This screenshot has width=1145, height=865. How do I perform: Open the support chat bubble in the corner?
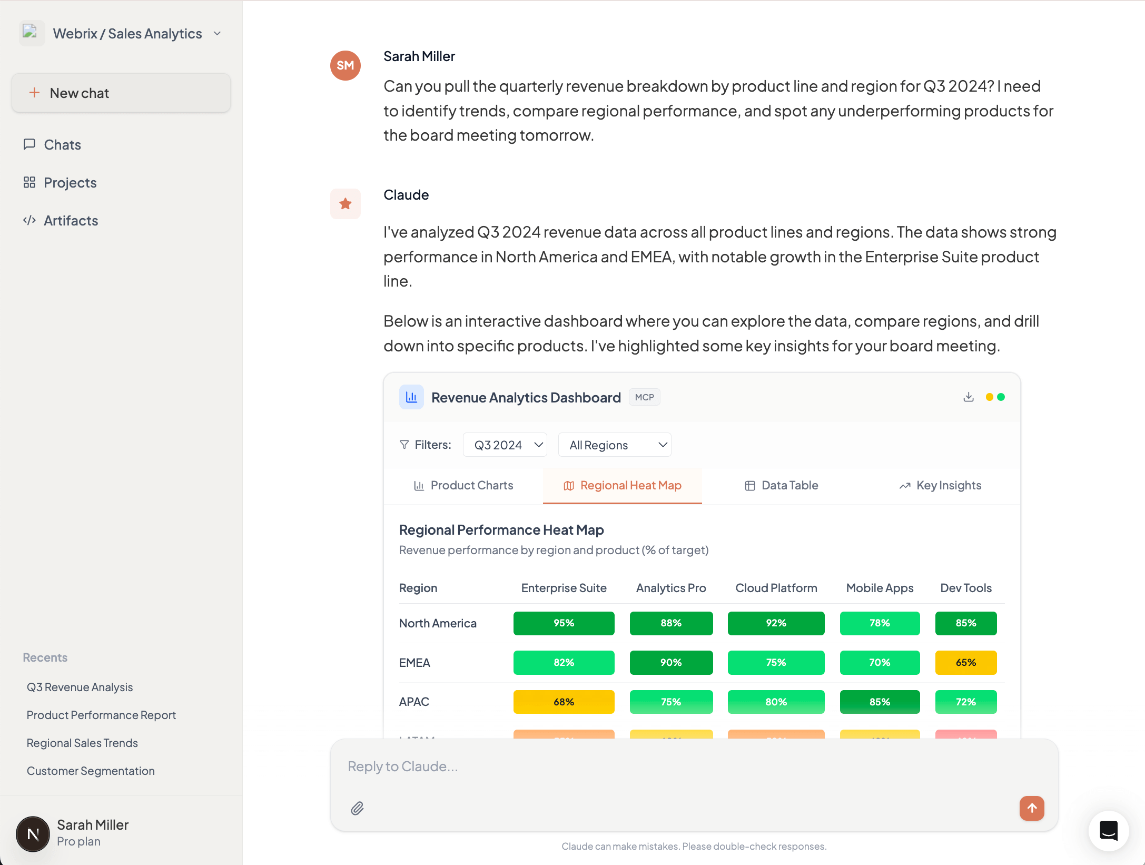(1109, 831)
